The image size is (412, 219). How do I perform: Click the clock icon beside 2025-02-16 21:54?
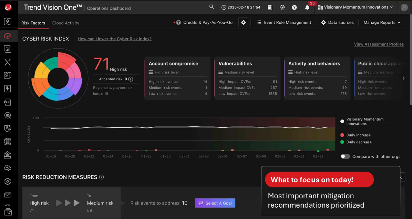pos(224,7)
